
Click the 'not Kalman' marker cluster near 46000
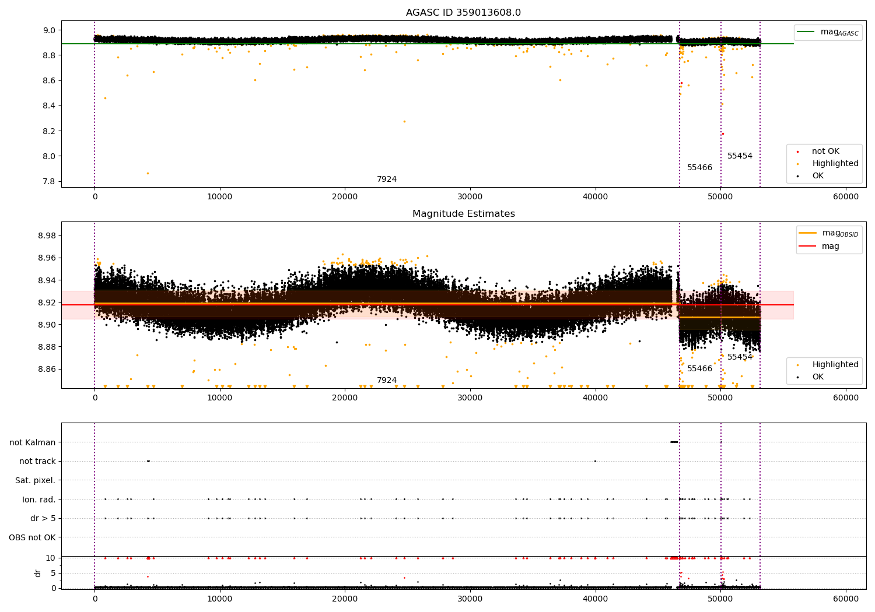(x=674, y=442)
